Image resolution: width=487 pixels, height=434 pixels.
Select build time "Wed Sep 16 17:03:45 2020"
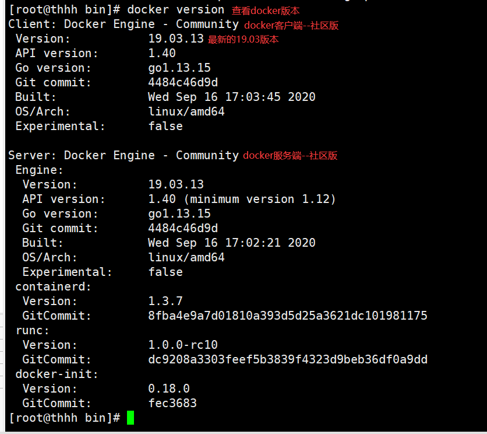(x=232, y=97)
